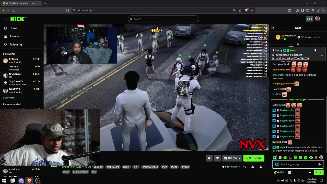Open Brunenger channel in Following list
The image size is (327, 184).
22,75
